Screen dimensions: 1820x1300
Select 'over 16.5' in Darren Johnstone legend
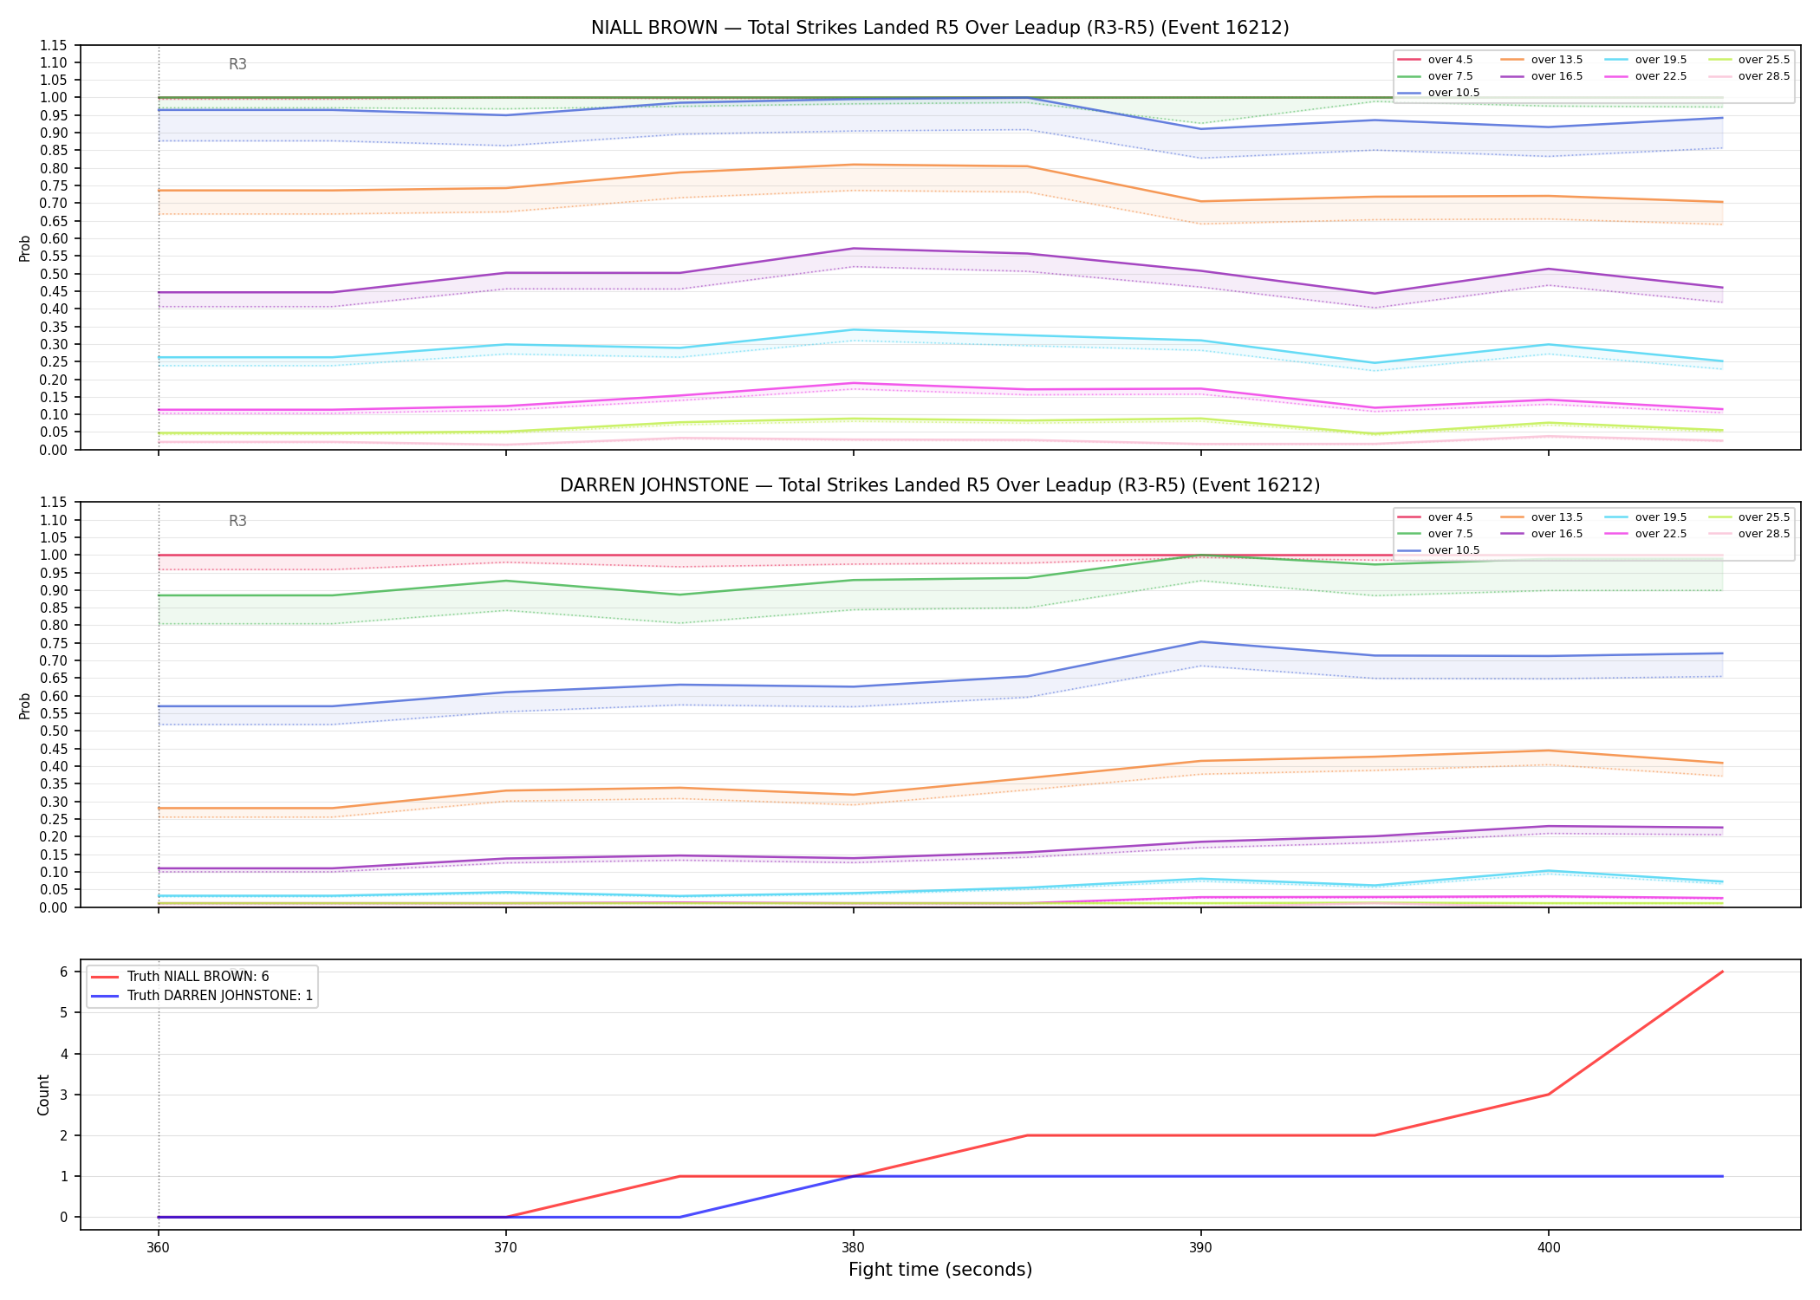[x=1542, y=534]
